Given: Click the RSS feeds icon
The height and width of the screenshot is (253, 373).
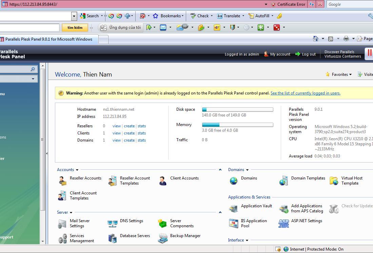Looking at the screenshot, I should tap(330, 39).
